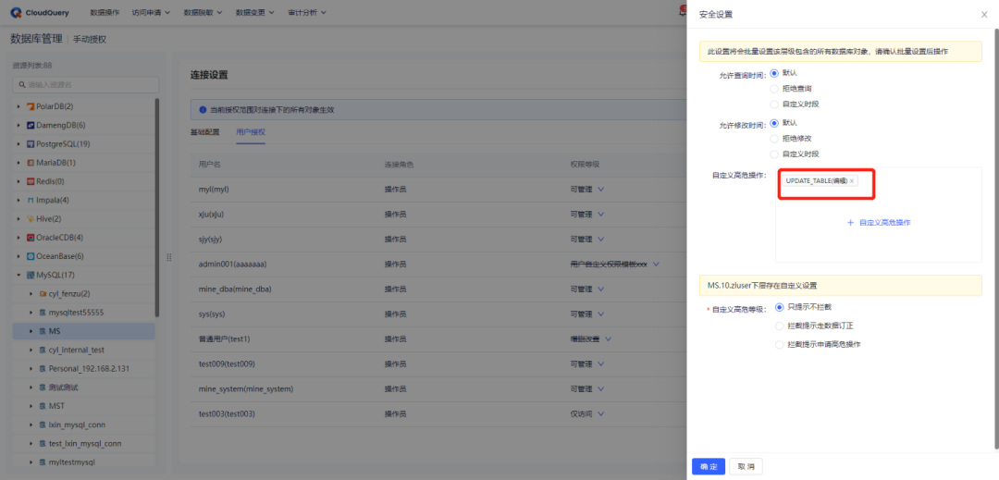Click the OceanBase database type icon

point(30,256)
